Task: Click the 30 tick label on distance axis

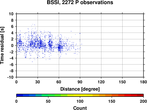Action: 38,82
